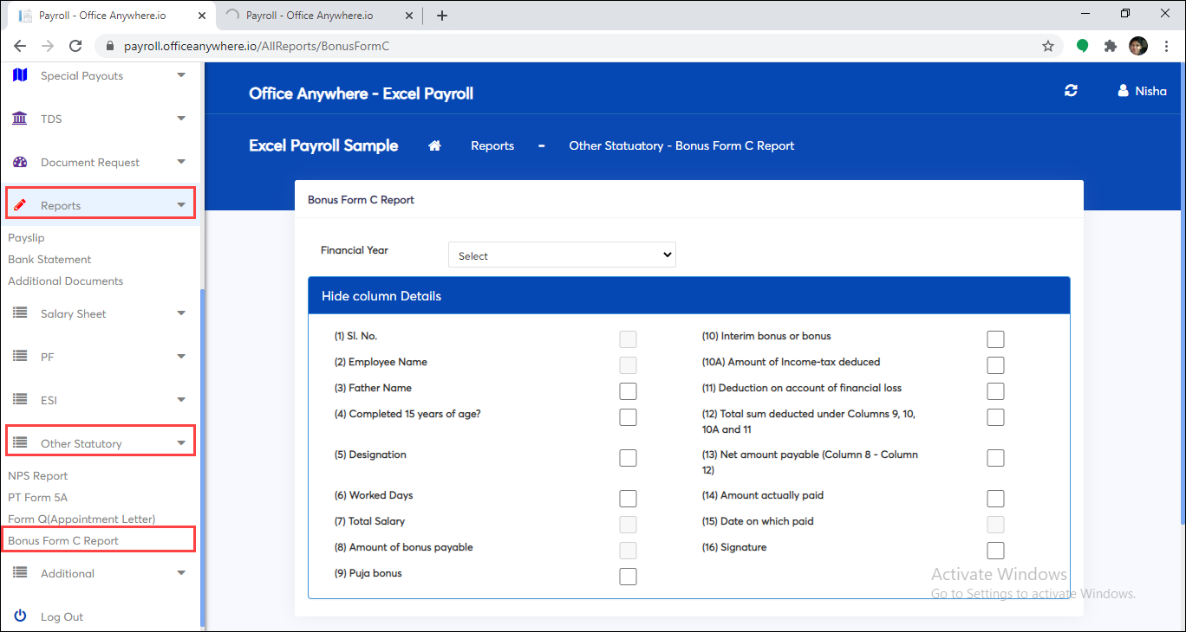Open Additional Documents from sidebar
Image resolution: width=1186 pixels, height=632 pixels.
coord(66,281)
